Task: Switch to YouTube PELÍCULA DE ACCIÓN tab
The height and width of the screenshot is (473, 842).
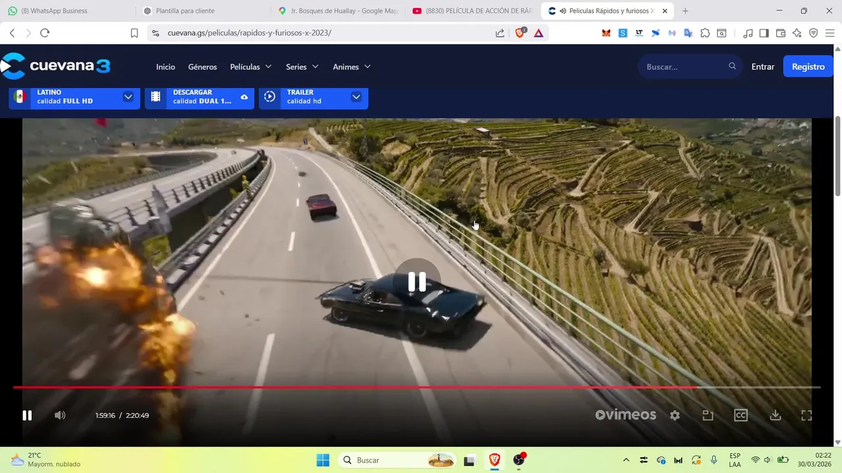Action: coord(472,11)
